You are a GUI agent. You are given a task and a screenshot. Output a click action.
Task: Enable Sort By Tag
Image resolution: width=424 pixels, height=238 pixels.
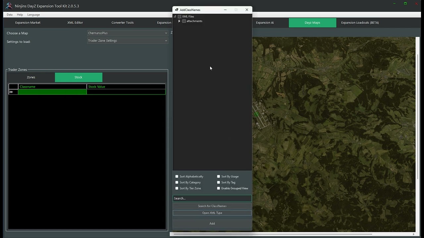click(218, 182)
